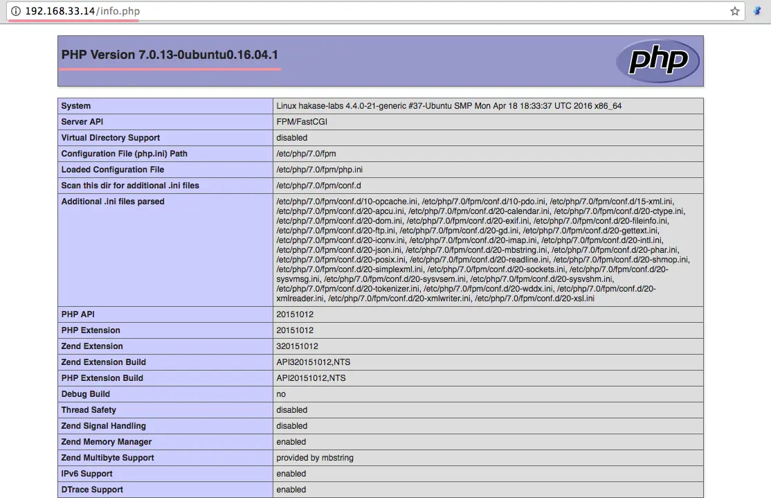Screen dimensions: 771x498
Task: Select /etc/php/7.0/fpm/php.ini value
Action: coord(320,169)
